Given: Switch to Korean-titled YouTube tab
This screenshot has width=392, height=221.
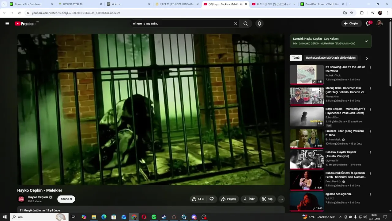Looking at the screenshot, I should coord(274,4).
